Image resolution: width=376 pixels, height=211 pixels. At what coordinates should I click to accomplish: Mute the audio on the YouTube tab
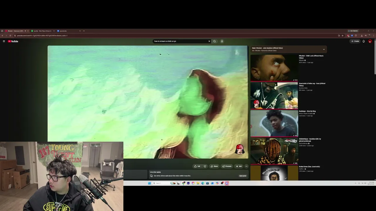tap(25, 31)
